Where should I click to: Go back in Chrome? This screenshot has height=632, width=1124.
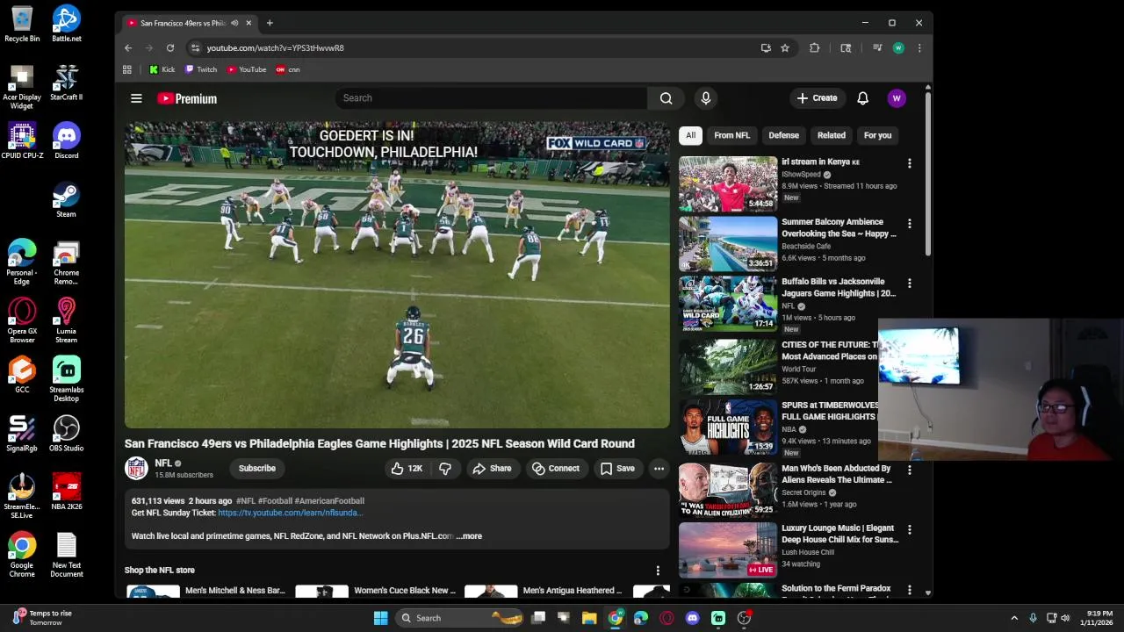pyautogui.click(x=128, y=48)
